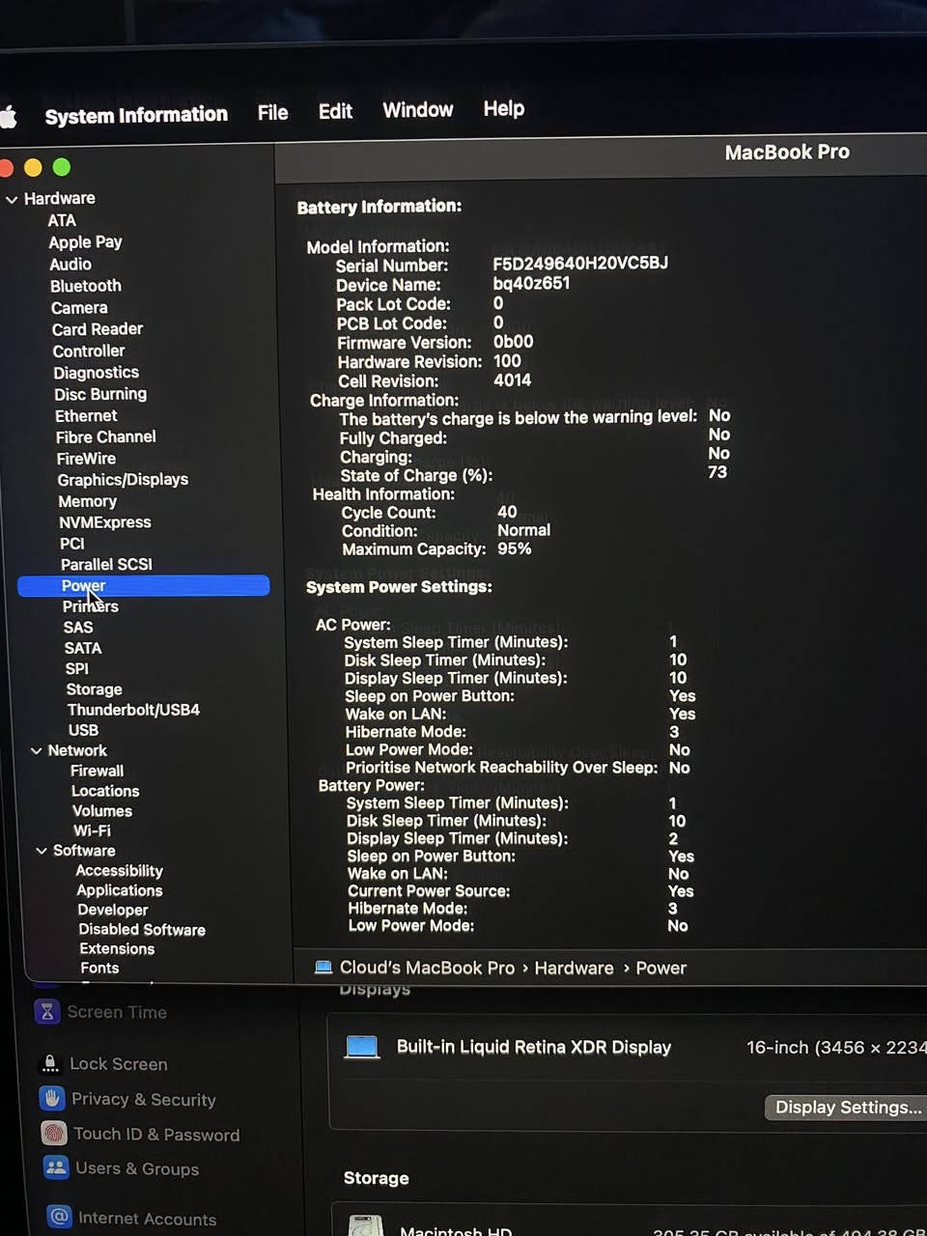Select Diagnostics in the sidebar
This screenshot has width=927, height=1236.
(97, 372)
